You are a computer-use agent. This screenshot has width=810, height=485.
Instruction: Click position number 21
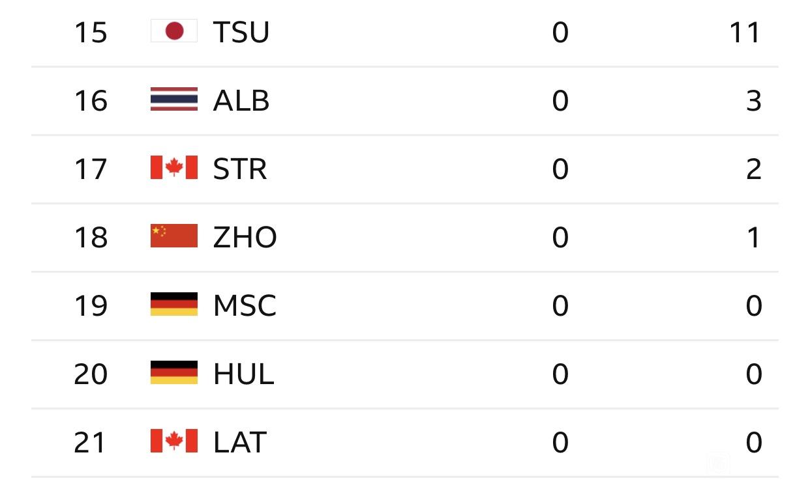pos(91,443)
